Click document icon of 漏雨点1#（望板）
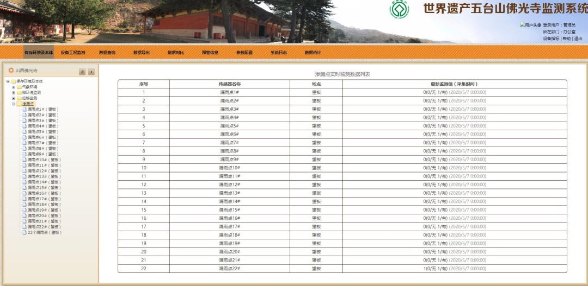588x286 pixels. [24, 110]
